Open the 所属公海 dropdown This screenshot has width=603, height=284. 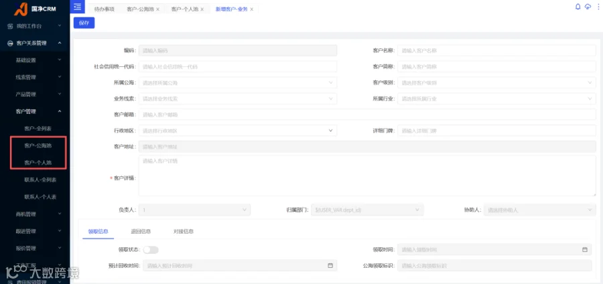[x=238, y=82]
